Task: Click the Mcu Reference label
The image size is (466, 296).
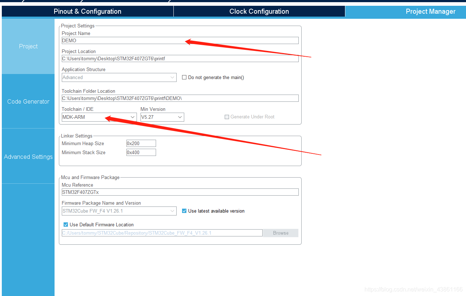Action: point(77,185)
